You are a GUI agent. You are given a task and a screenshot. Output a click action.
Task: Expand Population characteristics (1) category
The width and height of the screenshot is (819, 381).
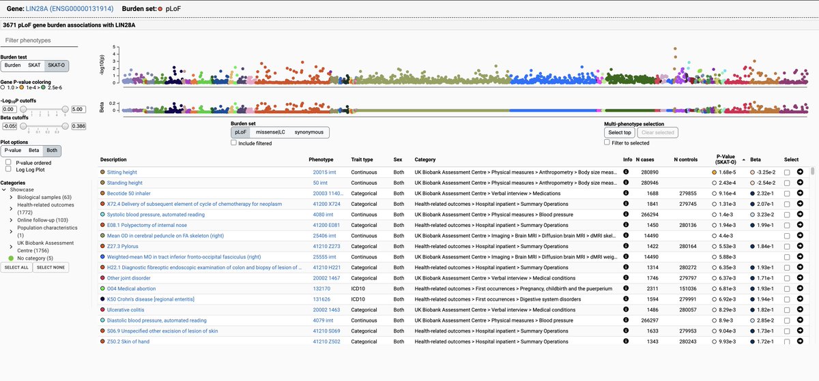[x=11, y=230]
